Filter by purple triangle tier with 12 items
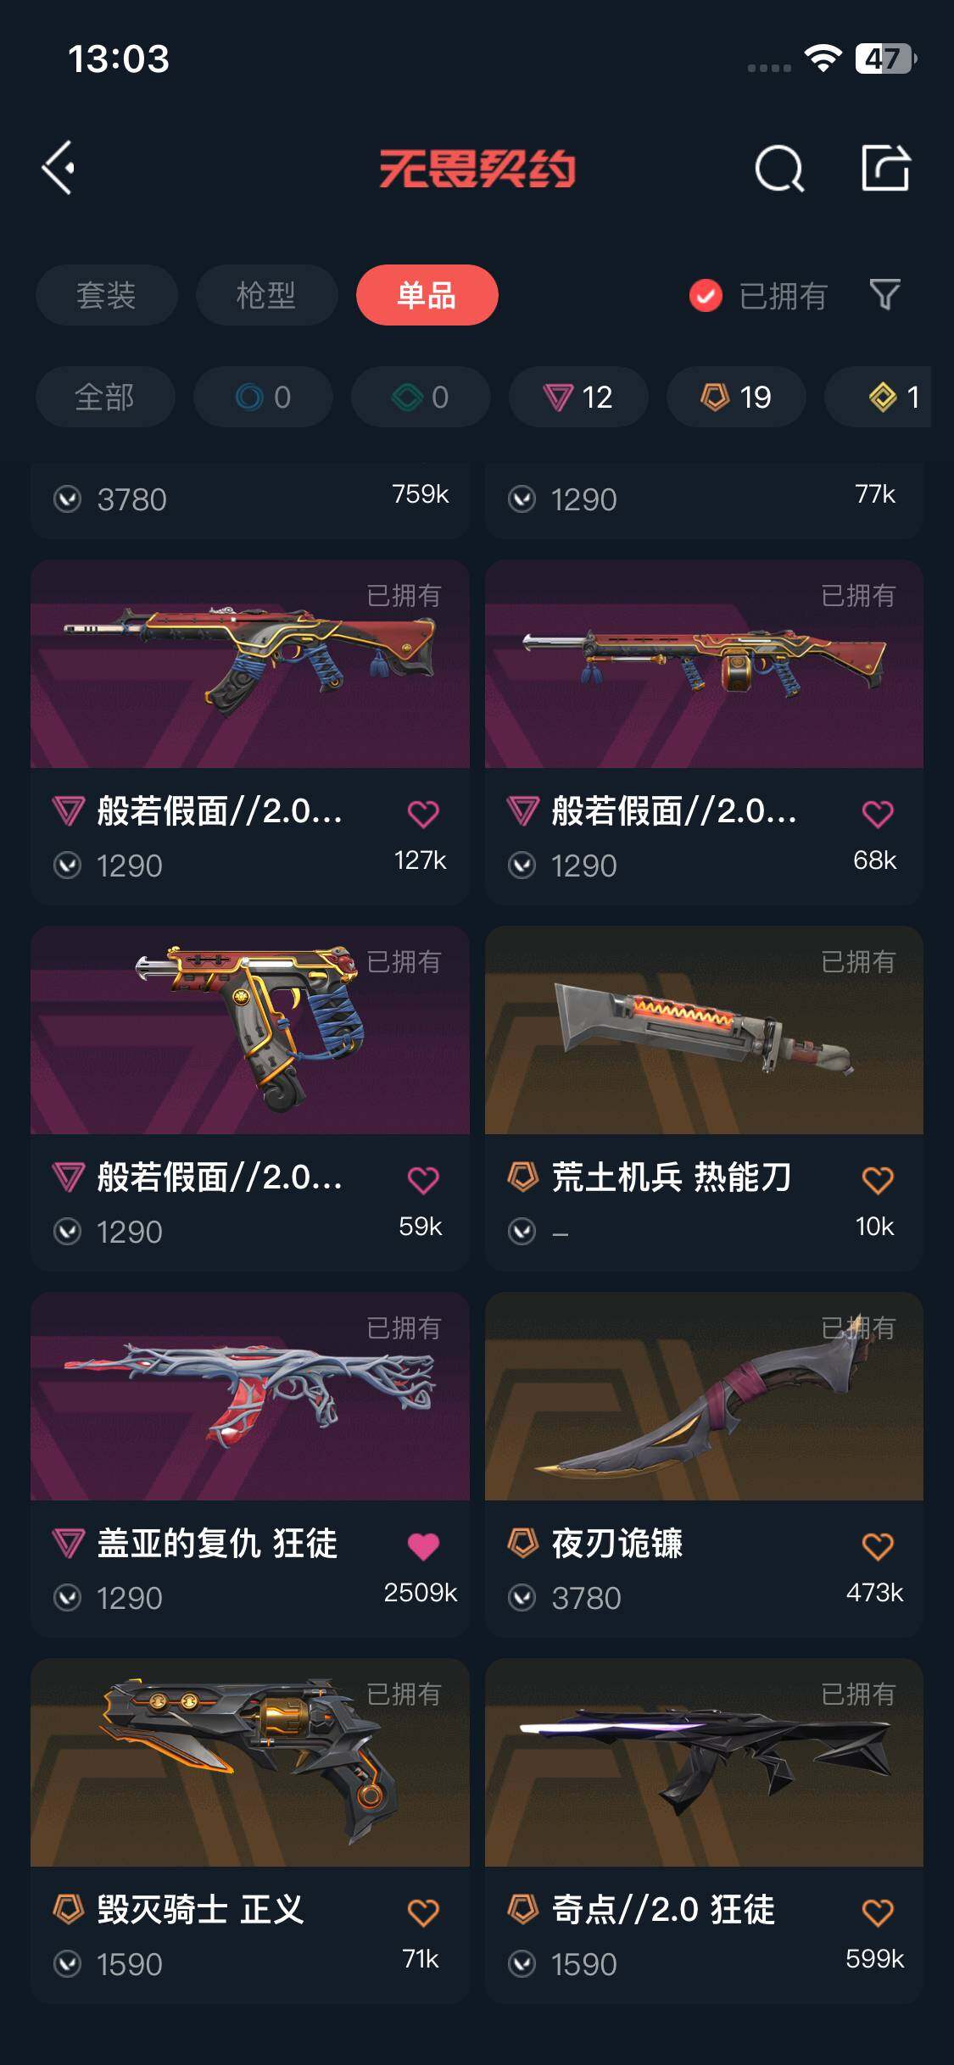Image resolution: width=954 pixels, height=2065 pixels. [x=578, y=397]
